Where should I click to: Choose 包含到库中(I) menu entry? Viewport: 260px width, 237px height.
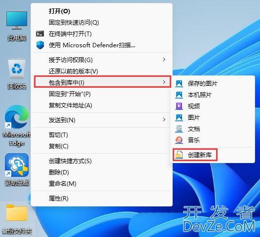tap(103, 82)
